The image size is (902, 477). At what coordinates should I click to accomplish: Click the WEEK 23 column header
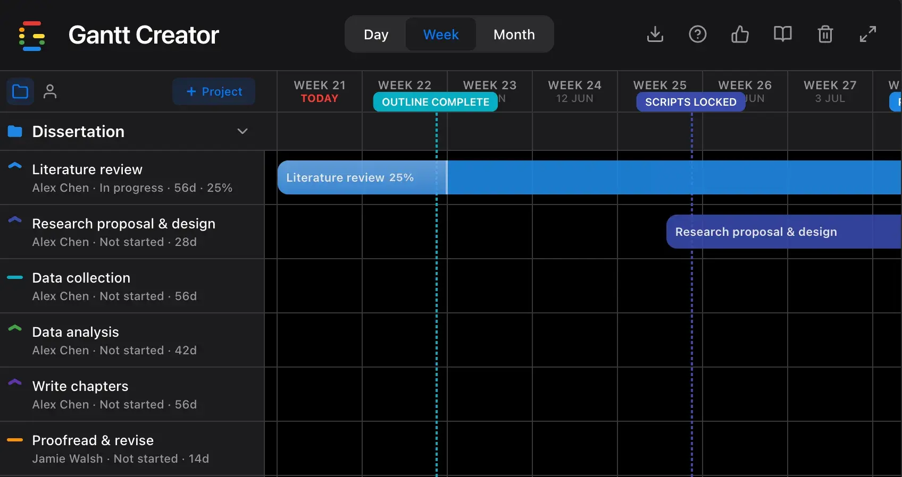tap(490, 85)
